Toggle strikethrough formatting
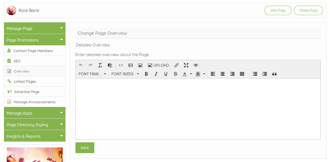330x162 pixels. point(175,74)
